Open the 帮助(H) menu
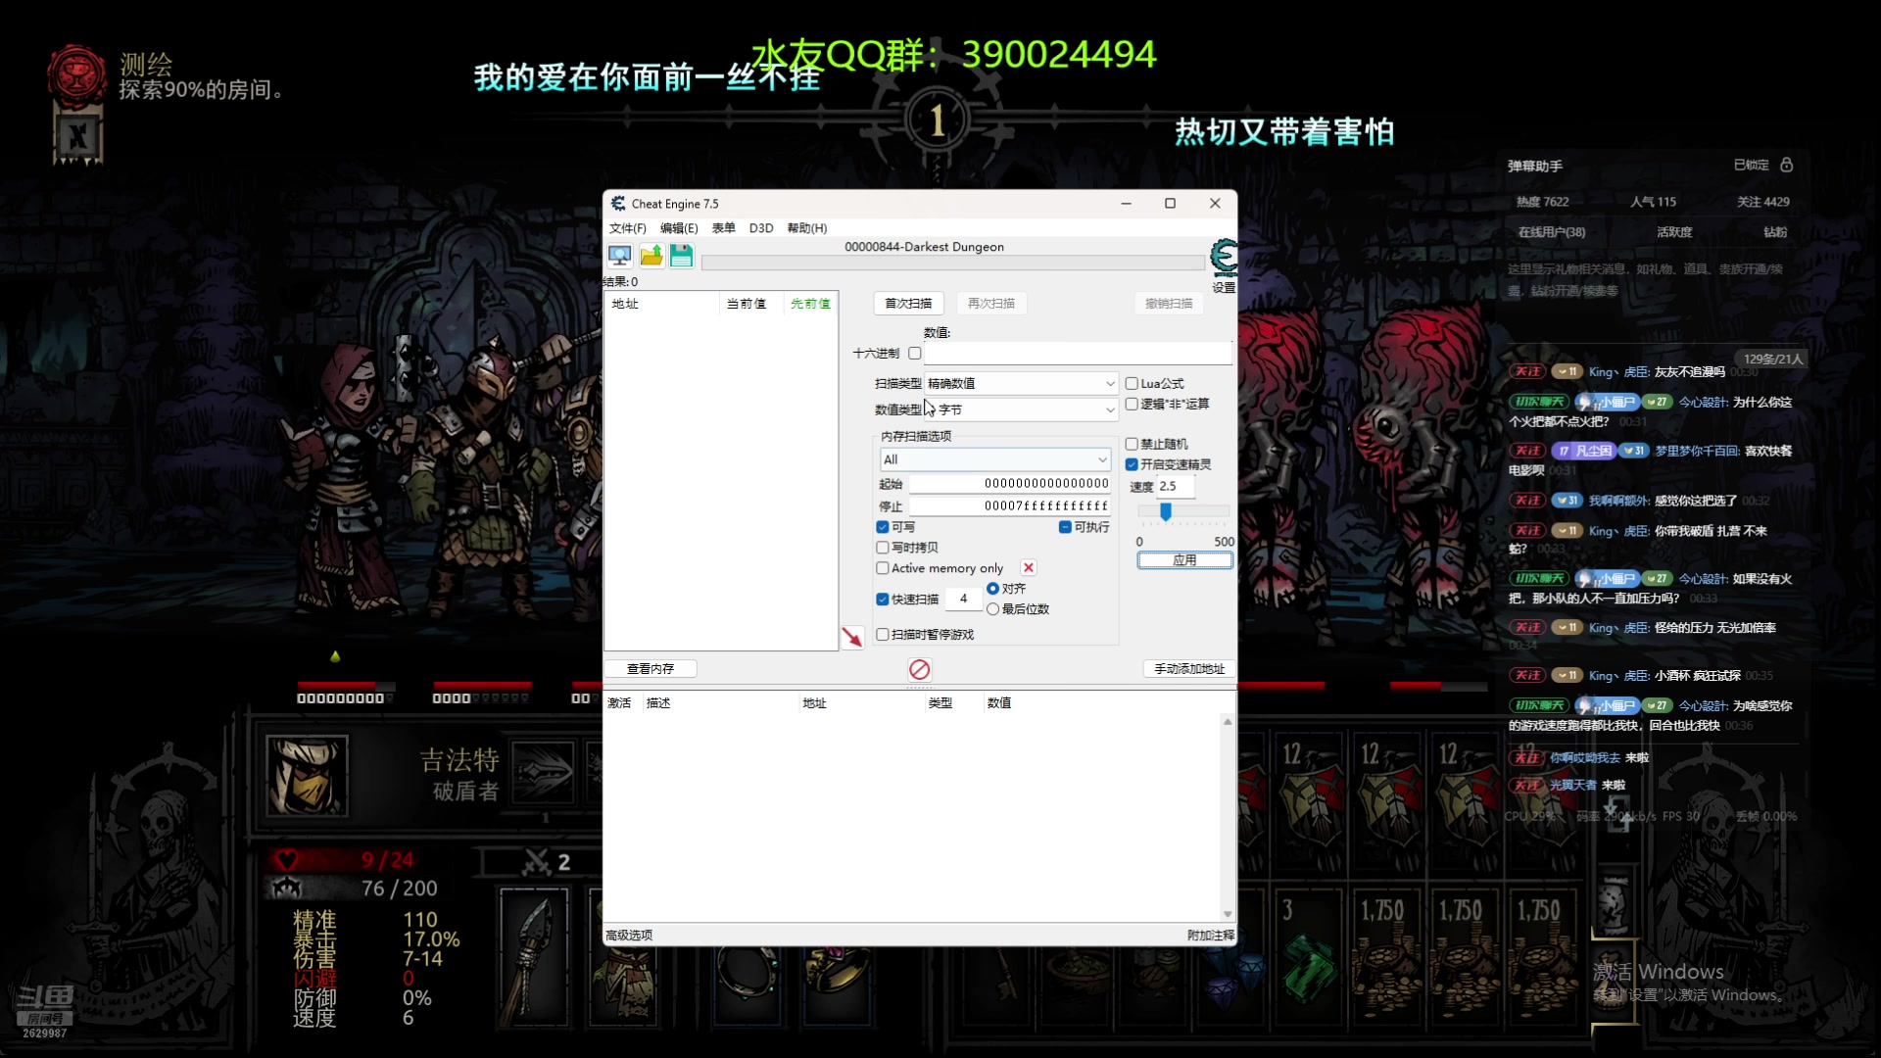The width and height of the screenshot is (1881, 1058). [x=807, y=228]
